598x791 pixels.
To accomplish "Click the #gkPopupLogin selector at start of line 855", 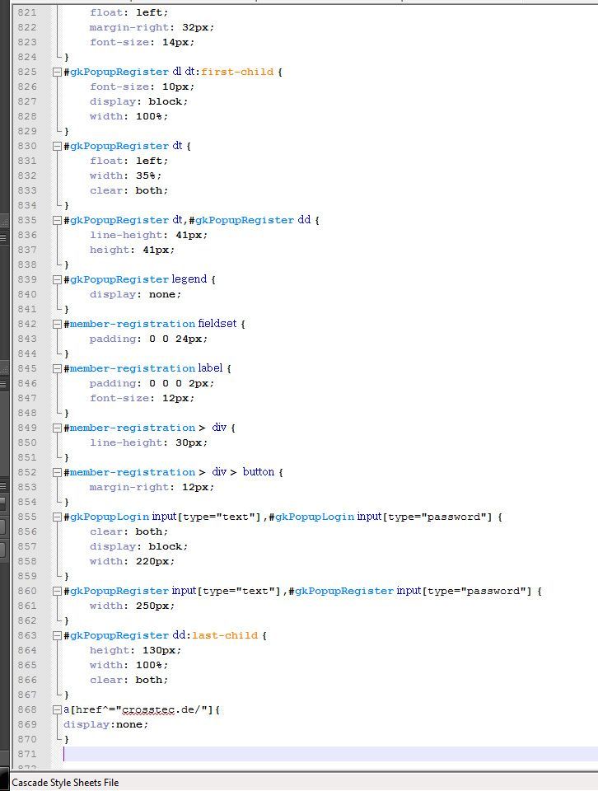I will coord(106,517).
